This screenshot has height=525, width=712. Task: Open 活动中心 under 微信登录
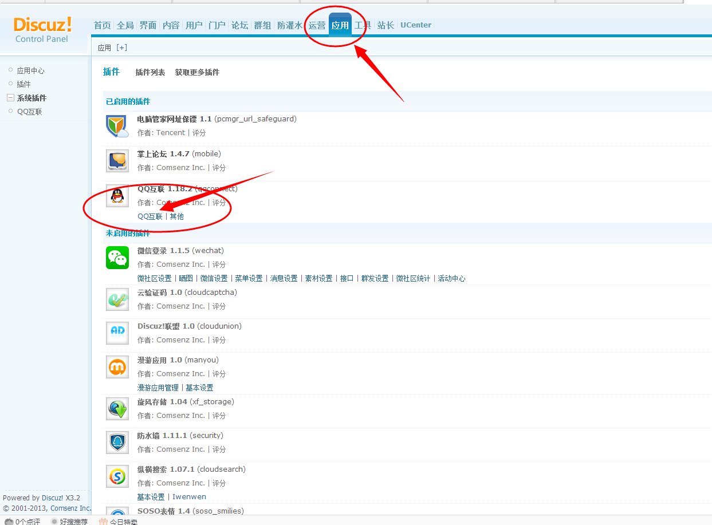coord(451,278)
